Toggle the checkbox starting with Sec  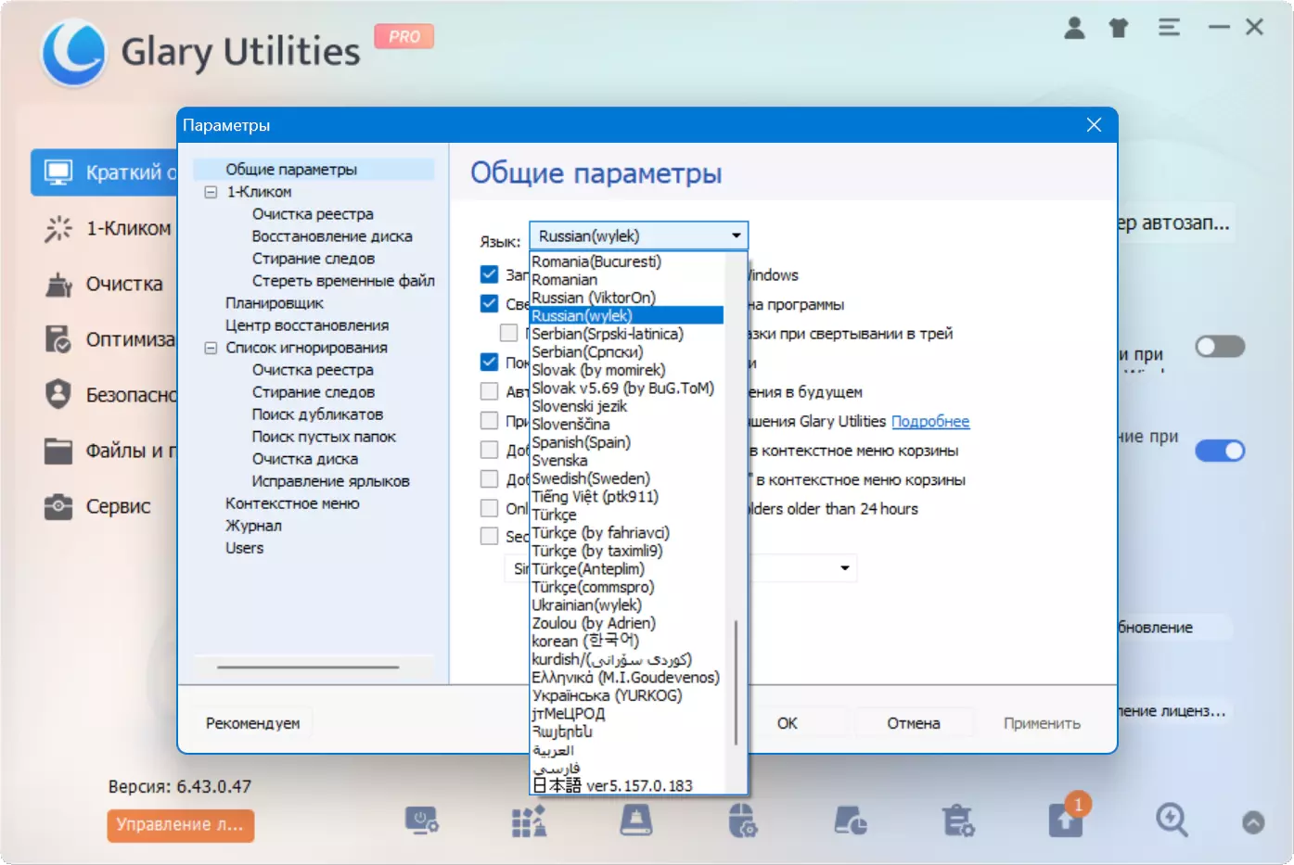click(x=489, y=536)
